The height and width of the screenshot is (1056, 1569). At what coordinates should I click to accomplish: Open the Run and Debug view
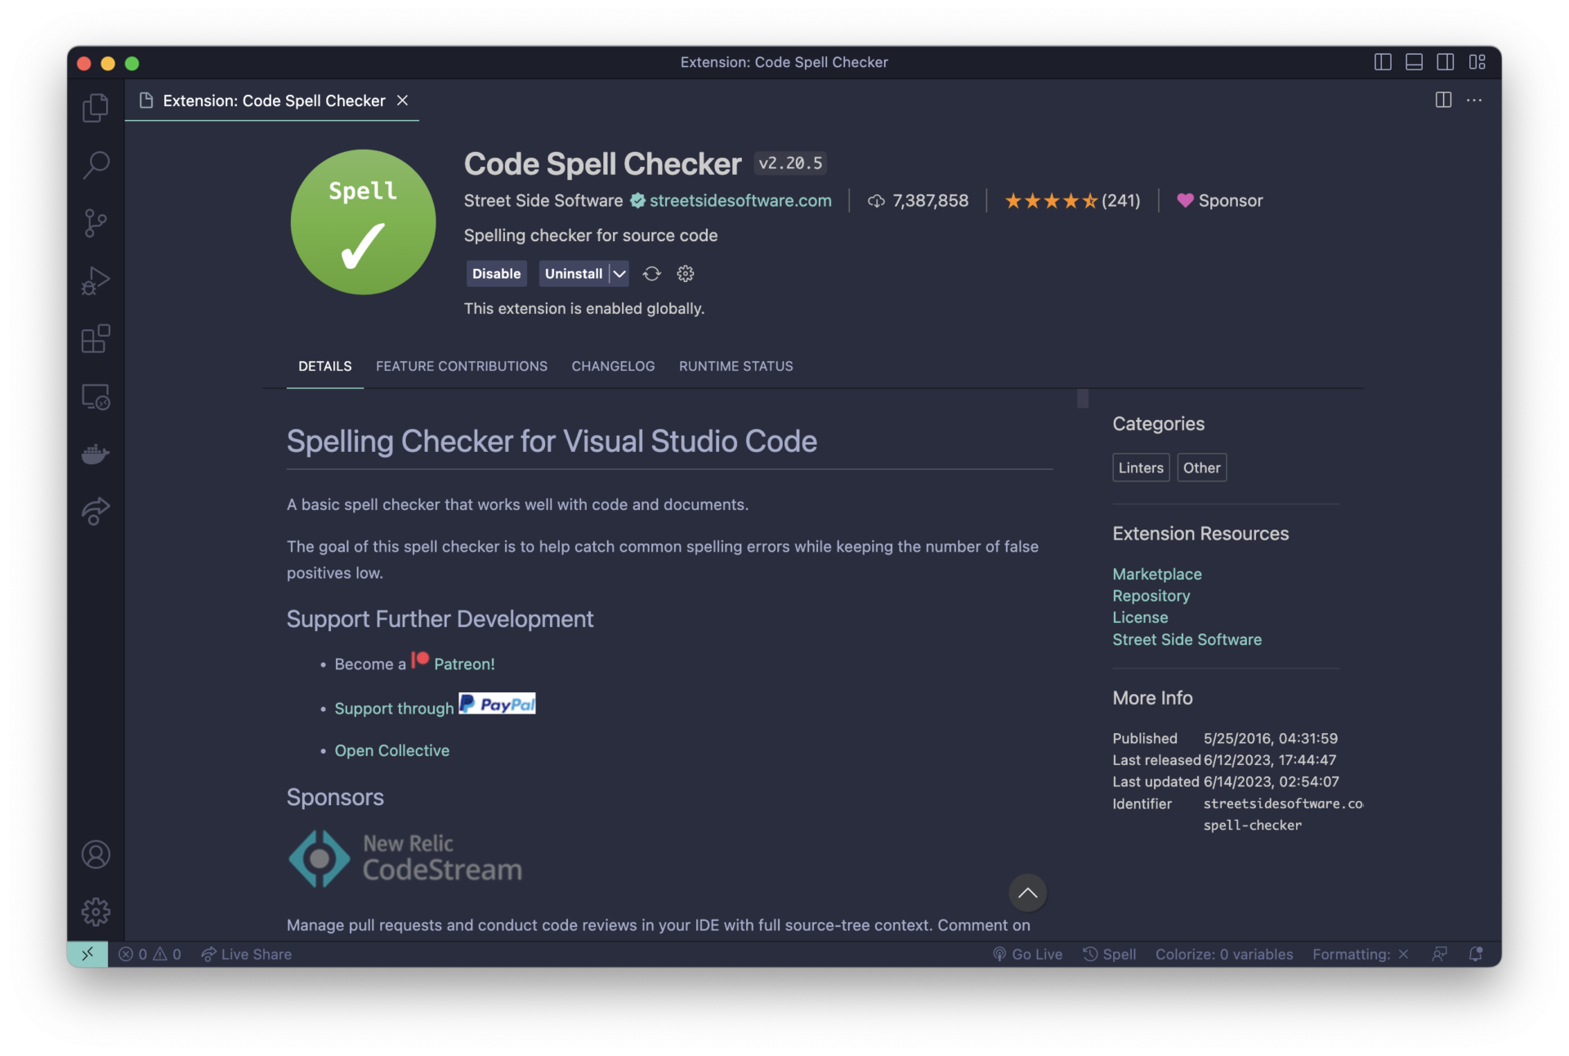[x=96, y=281]
